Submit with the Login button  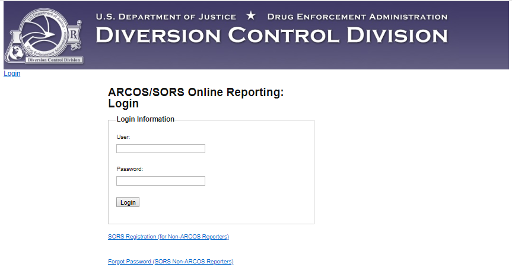(128, 202)
